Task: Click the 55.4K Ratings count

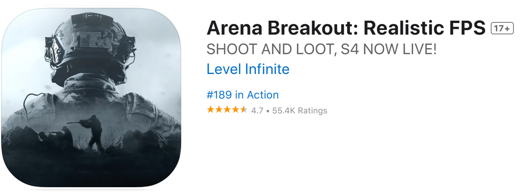Action: point(299,110)
